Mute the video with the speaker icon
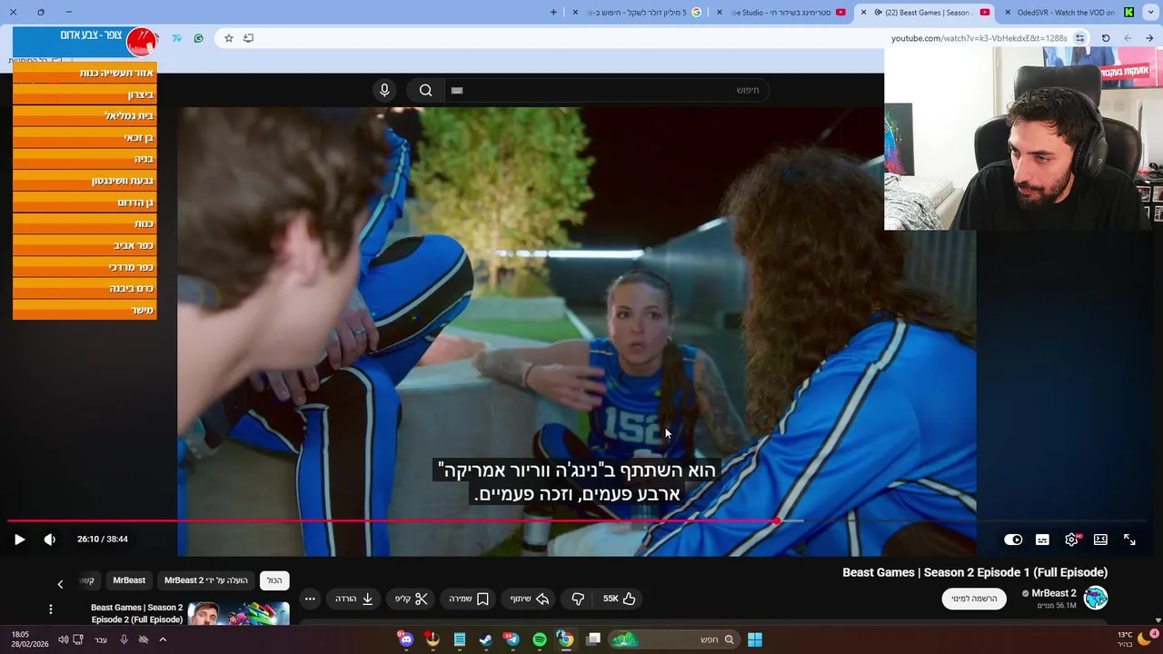1163x654 pixels. pyautogui.click(x=50, y=540)
